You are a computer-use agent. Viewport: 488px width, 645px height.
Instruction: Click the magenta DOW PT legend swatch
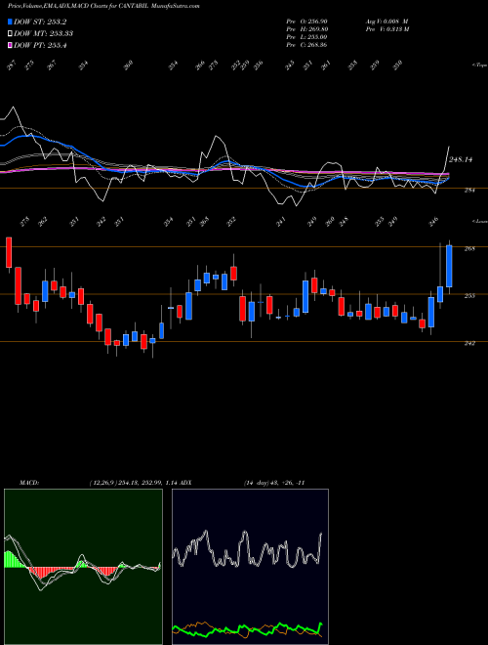(x=10, y=45)
